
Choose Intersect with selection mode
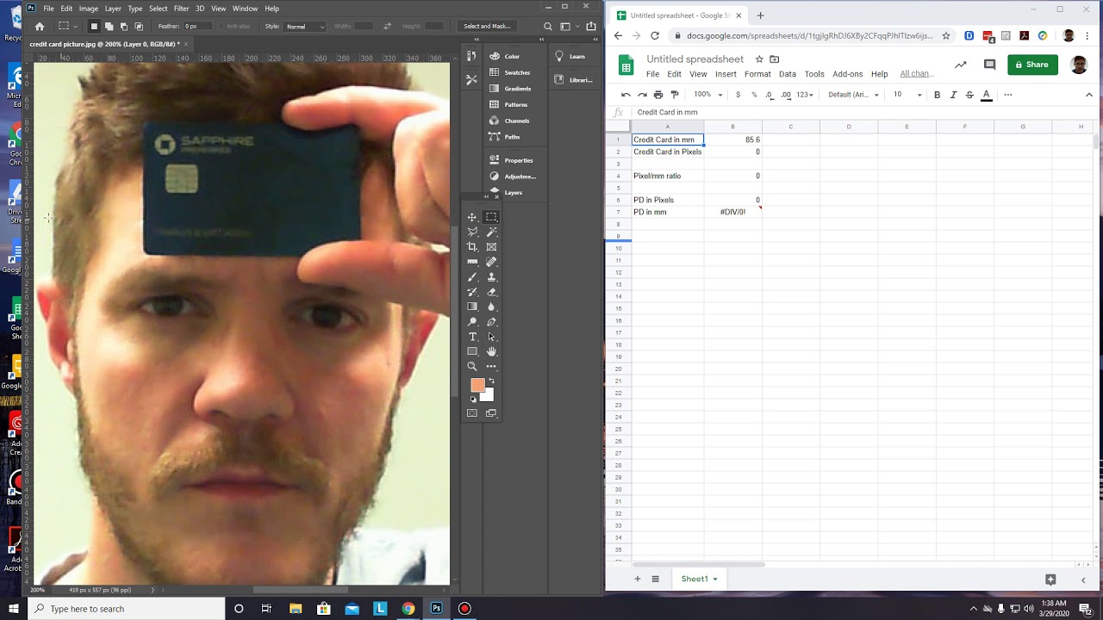[139, 27]
